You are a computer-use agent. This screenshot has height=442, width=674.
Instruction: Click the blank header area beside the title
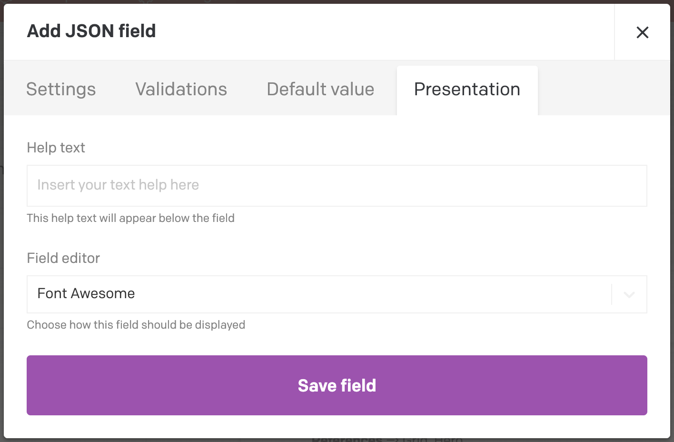(x=381, y=31)
